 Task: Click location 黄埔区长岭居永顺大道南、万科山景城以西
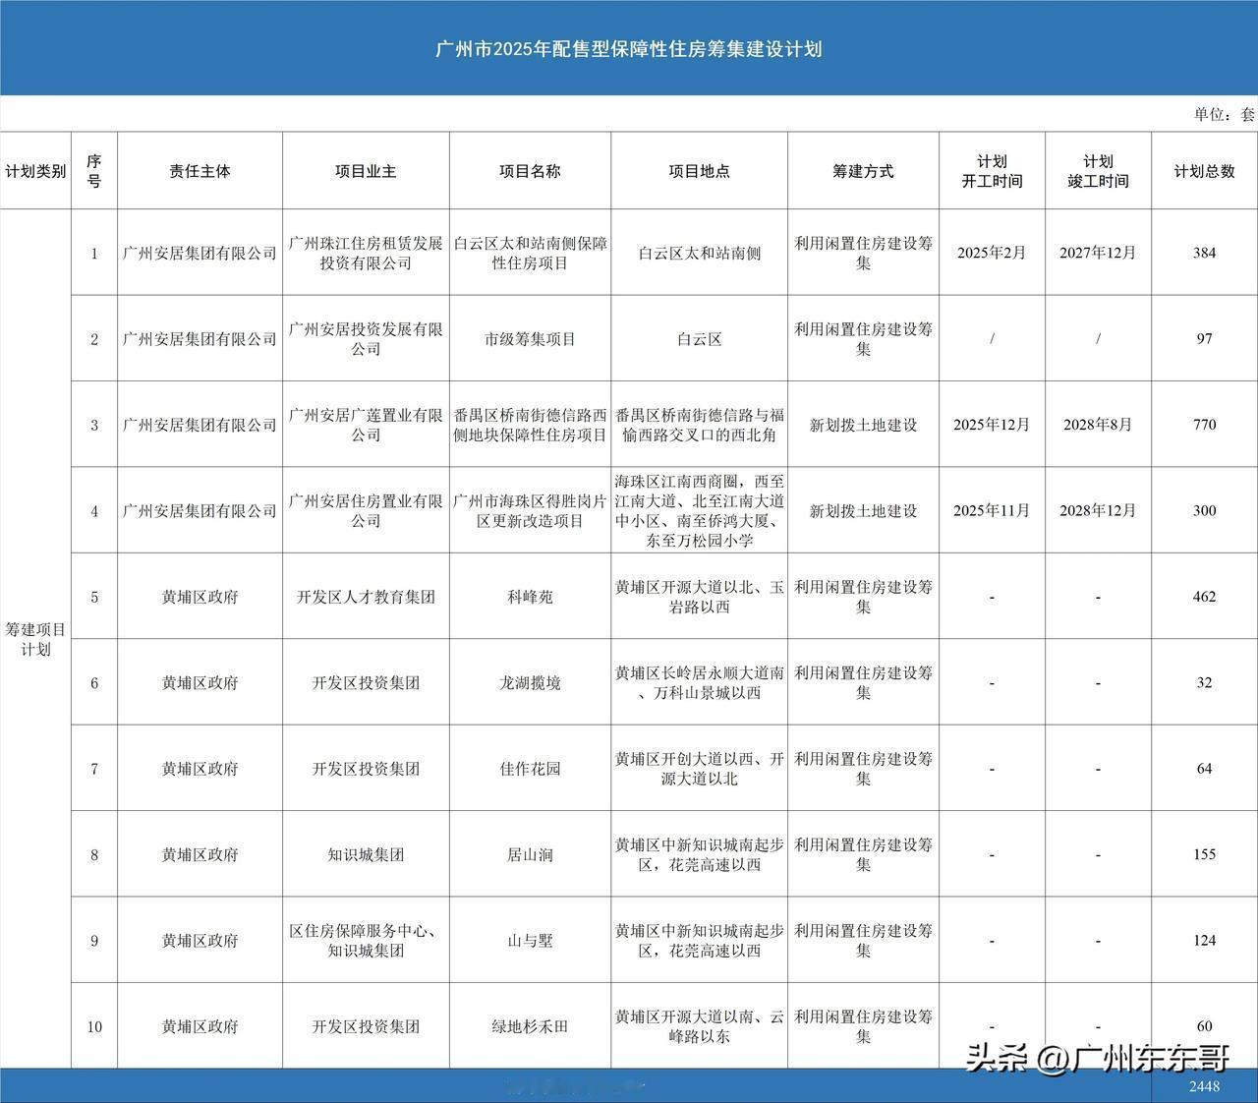pos(699,682)
